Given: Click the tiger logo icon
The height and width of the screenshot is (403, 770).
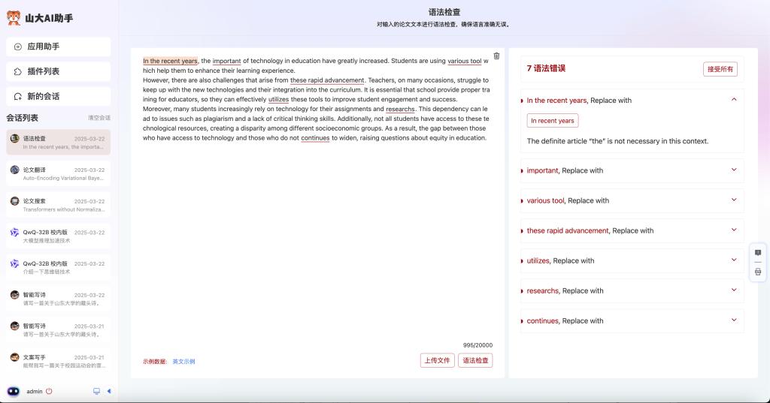Looking at the screenshot, I should 14,18.
